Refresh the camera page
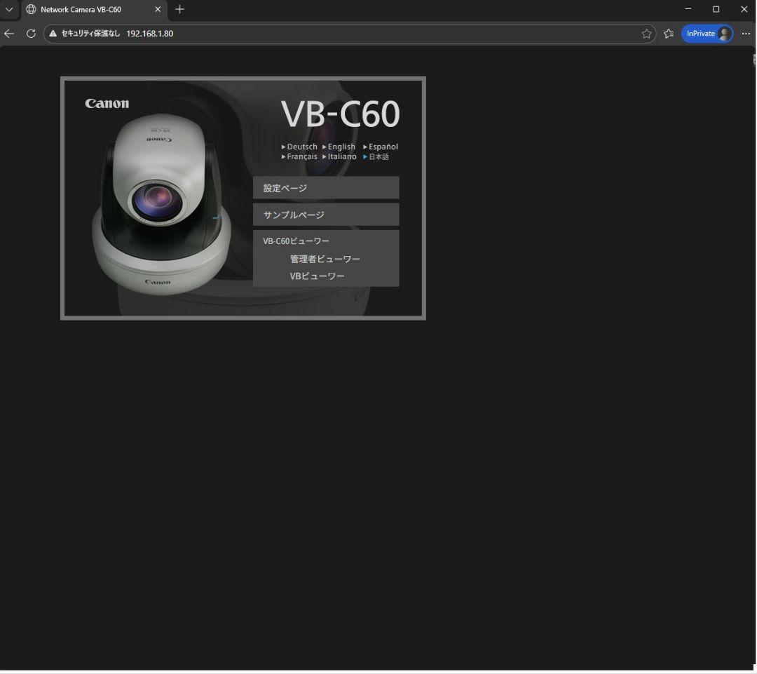The height and width of the screenshot is (674, 757). [30, 33]
